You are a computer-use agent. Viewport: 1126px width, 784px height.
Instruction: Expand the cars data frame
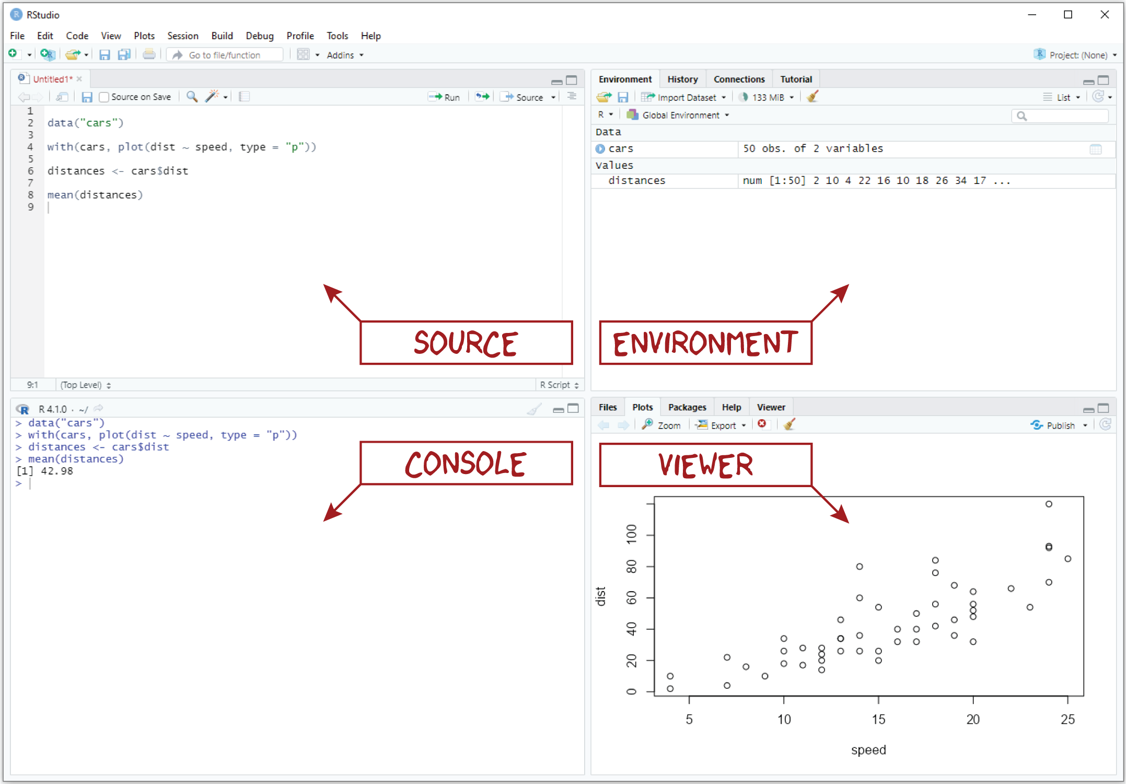tap(600, 148)
